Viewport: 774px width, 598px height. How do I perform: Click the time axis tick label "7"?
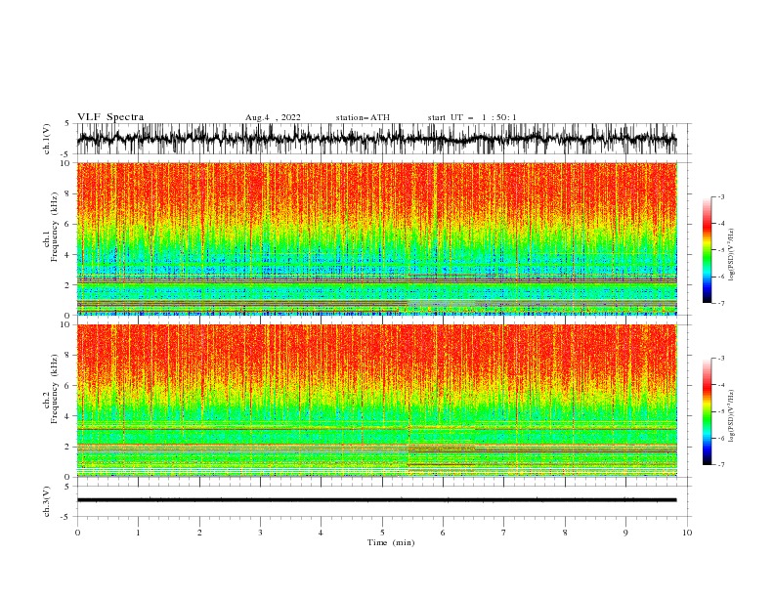(504, 533)
